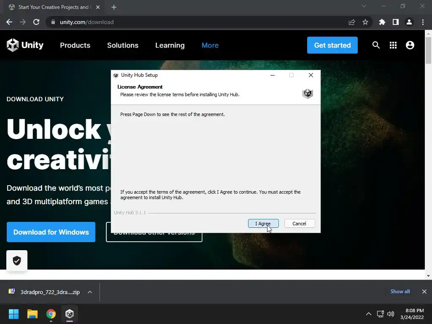Open a new browser tab
Viewport: 432px width, 324px height.
tap(114, 7)
